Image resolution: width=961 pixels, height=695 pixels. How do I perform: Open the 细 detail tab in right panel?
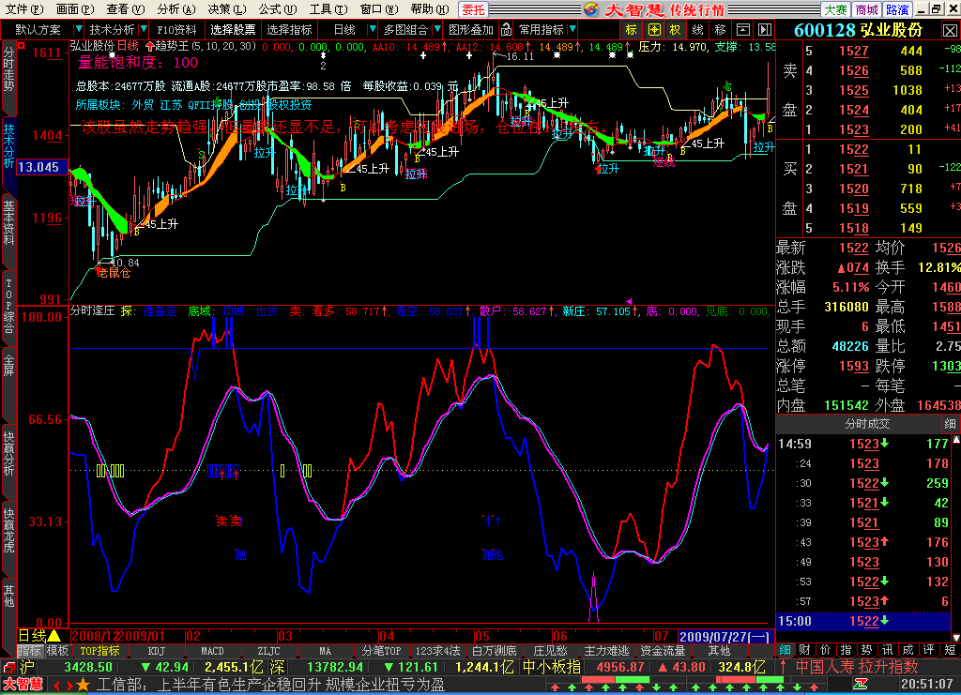point(786,650)
